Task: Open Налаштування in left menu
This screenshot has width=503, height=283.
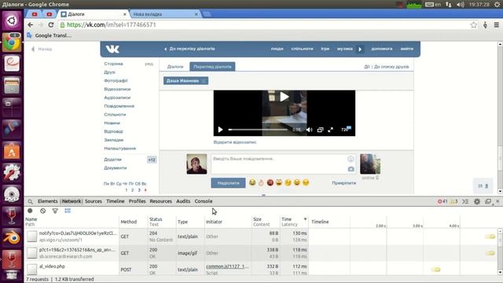Action: (120, 149)
